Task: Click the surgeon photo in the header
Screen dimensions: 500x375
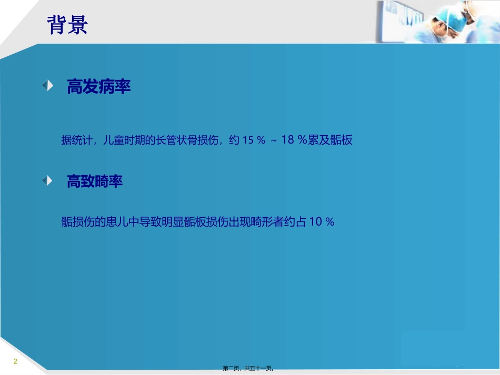Action: [x=437, y=22]
